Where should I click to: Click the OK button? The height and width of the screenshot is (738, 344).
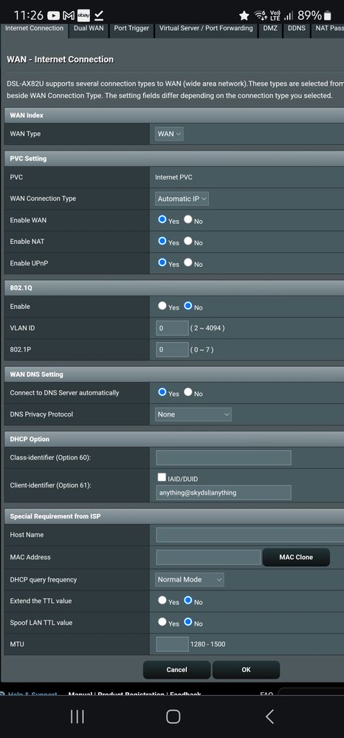[x=246, y=670]
